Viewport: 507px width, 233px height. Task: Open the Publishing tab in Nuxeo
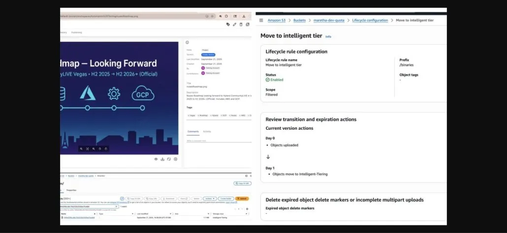point(77,32)
